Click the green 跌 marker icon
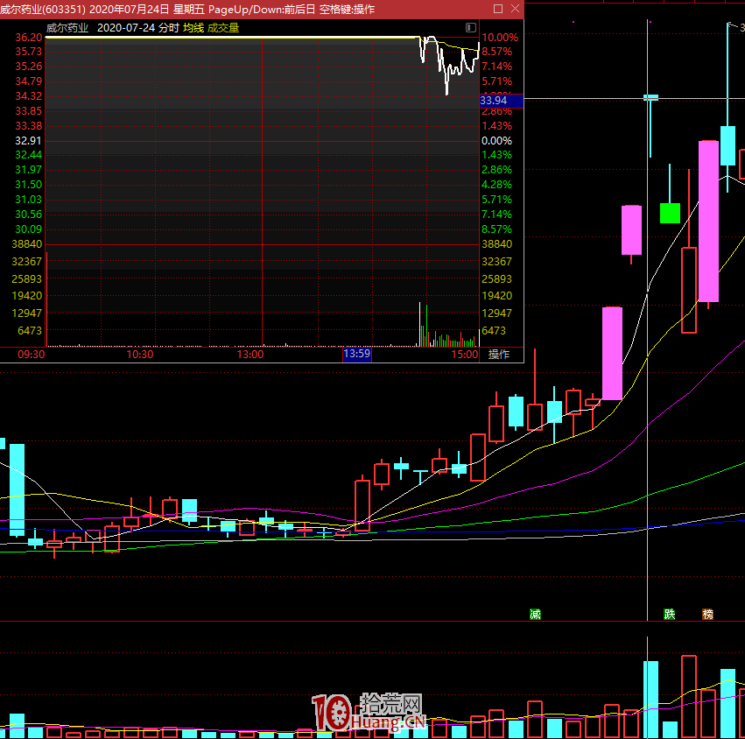The height and width of the screenshot is (739, 745). (x=670, y=614)
